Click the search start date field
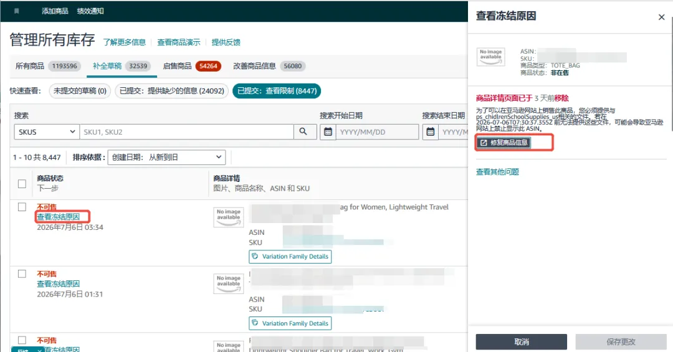Screen dimensions: 673x352 tap(377, 132)
